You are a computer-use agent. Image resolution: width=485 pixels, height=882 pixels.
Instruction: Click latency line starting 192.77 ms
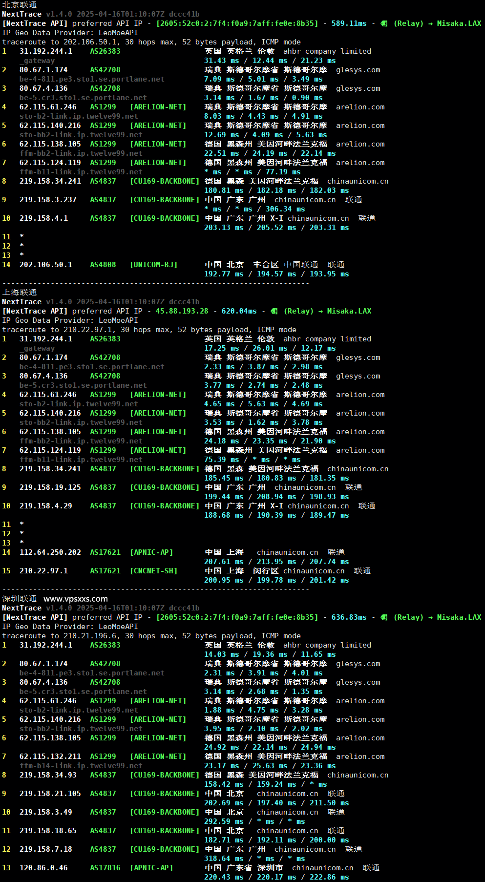pyautogui.click(x=276, y=274)
